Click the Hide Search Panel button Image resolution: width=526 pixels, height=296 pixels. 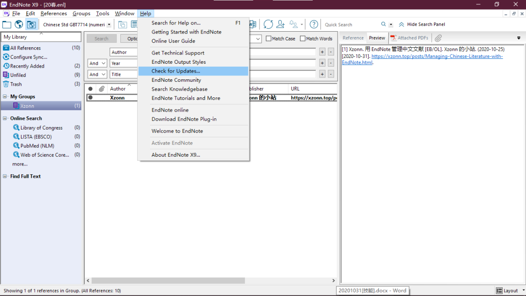tap(422, 24)
